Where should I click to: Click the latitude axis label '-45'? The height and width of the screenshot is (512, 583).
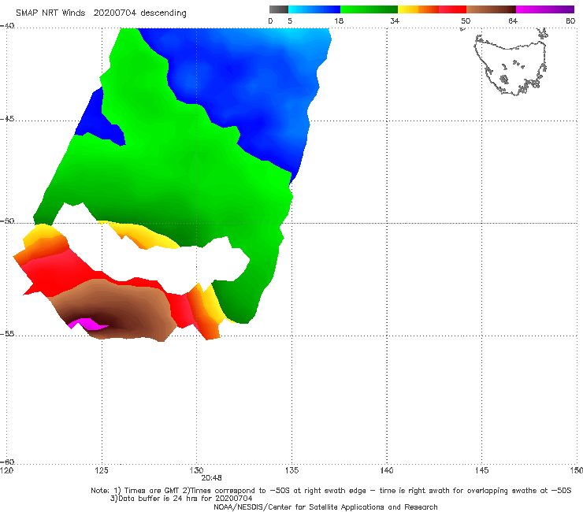tap(7, 120)
